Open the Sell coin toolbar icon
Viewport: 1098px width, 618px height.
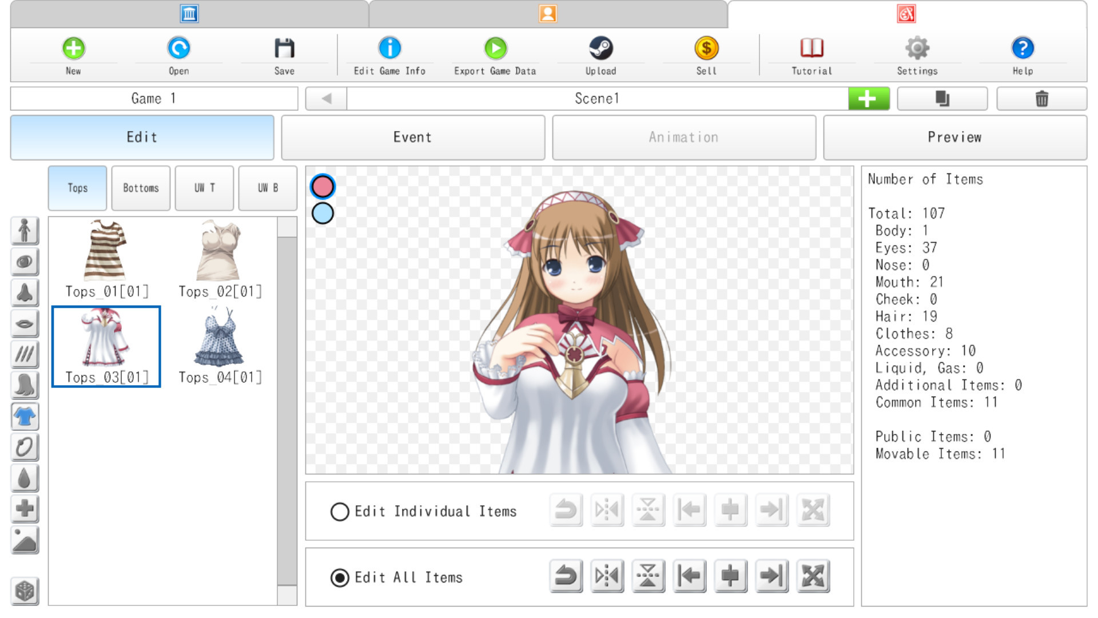(706, 48)
